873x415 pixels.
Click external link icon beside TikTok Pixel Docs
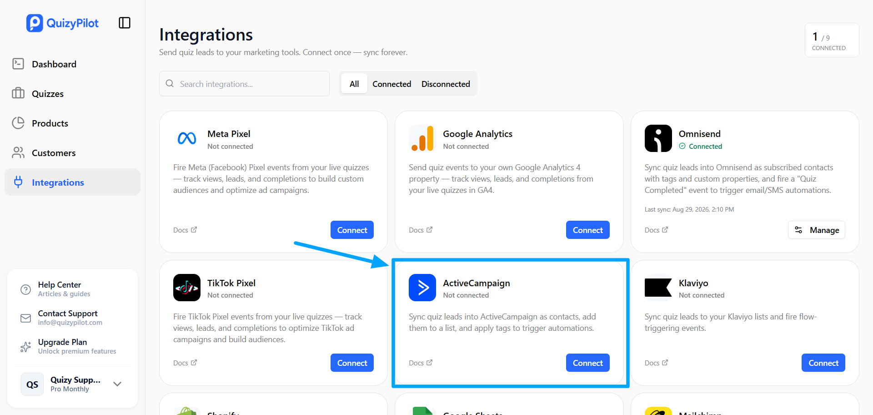point(194,363)
